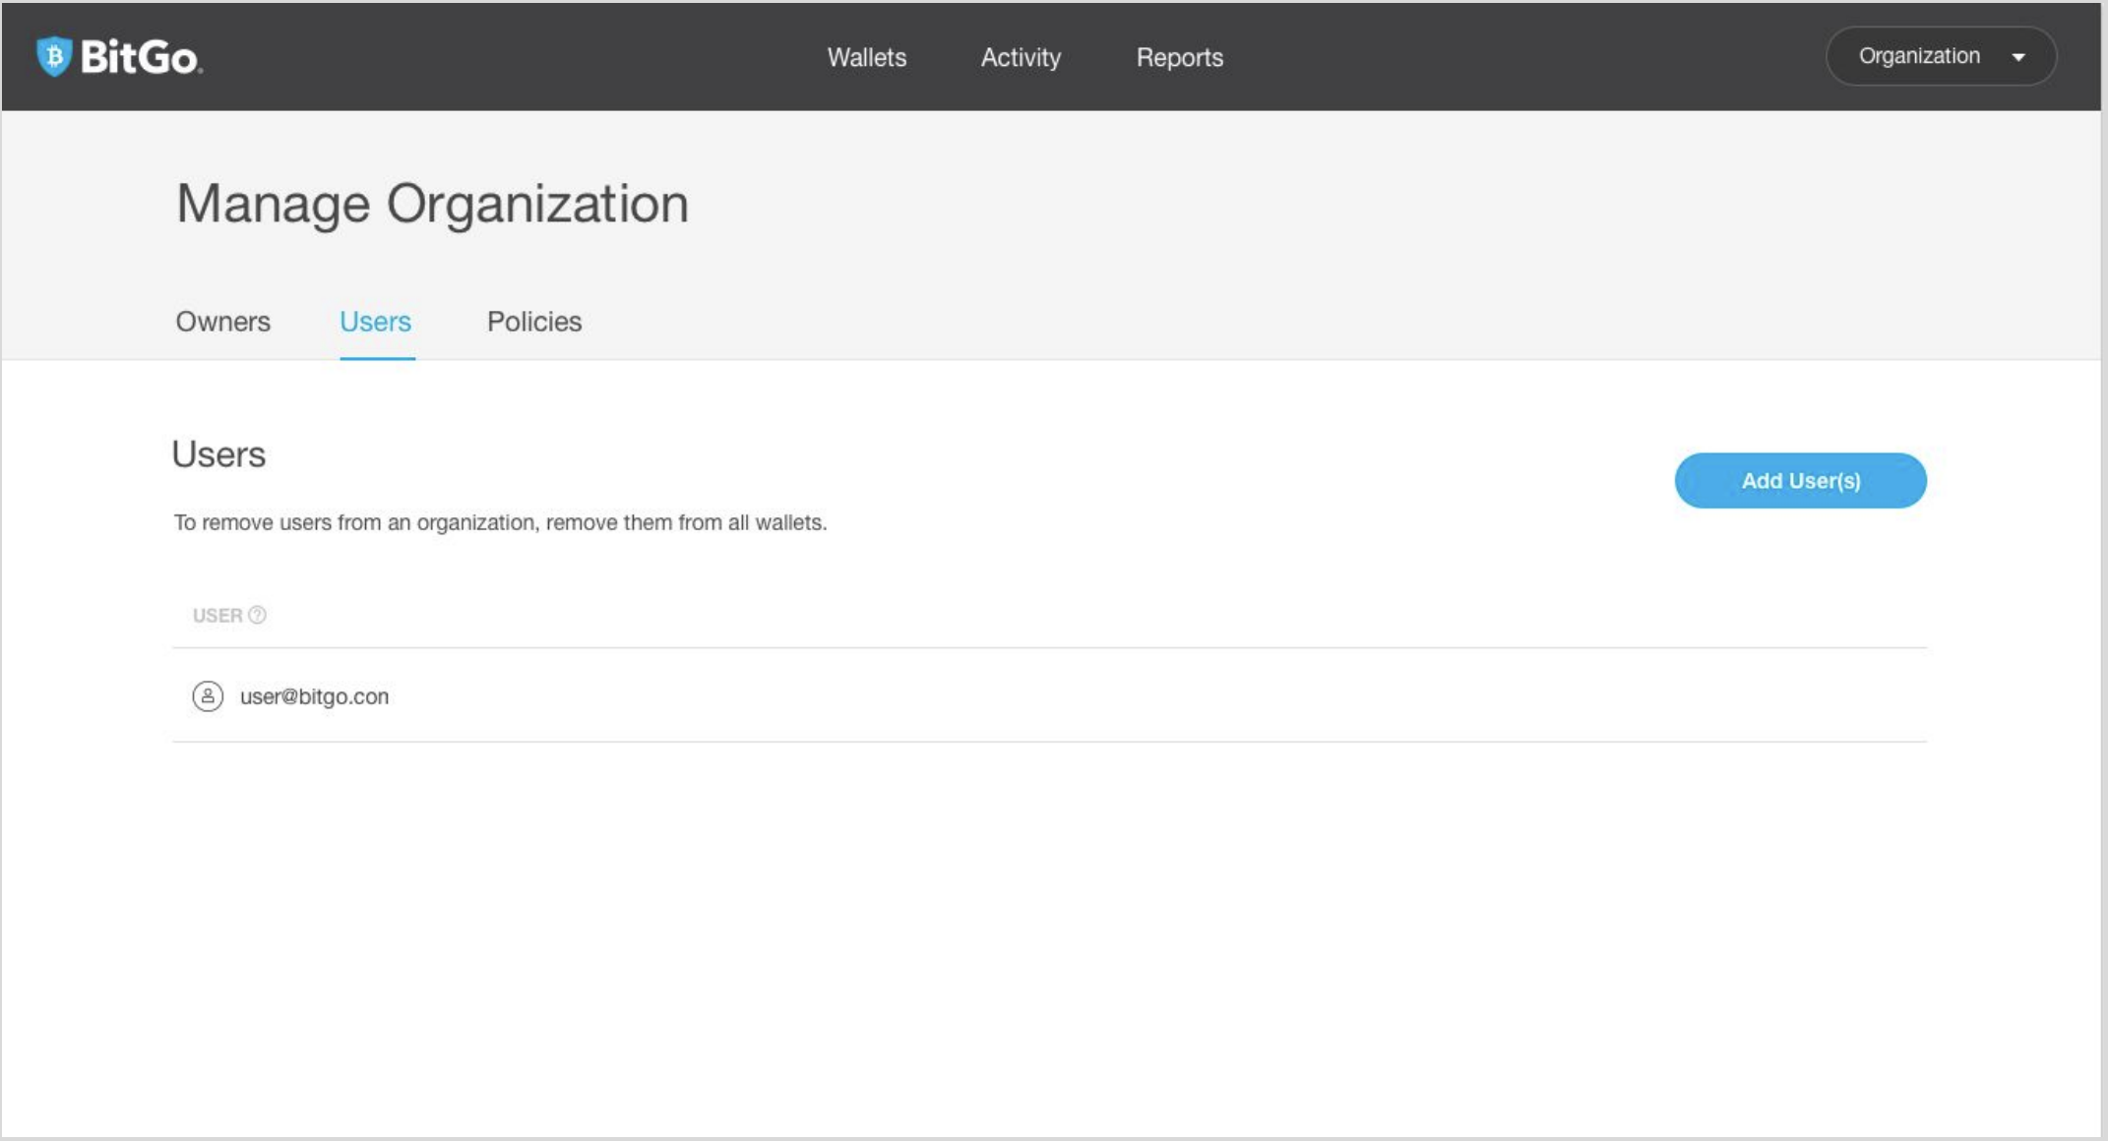Viewport: 2108px width, 1141px height.
Task: Go to Activity in the navigation bar
Action: [1021, 57]
